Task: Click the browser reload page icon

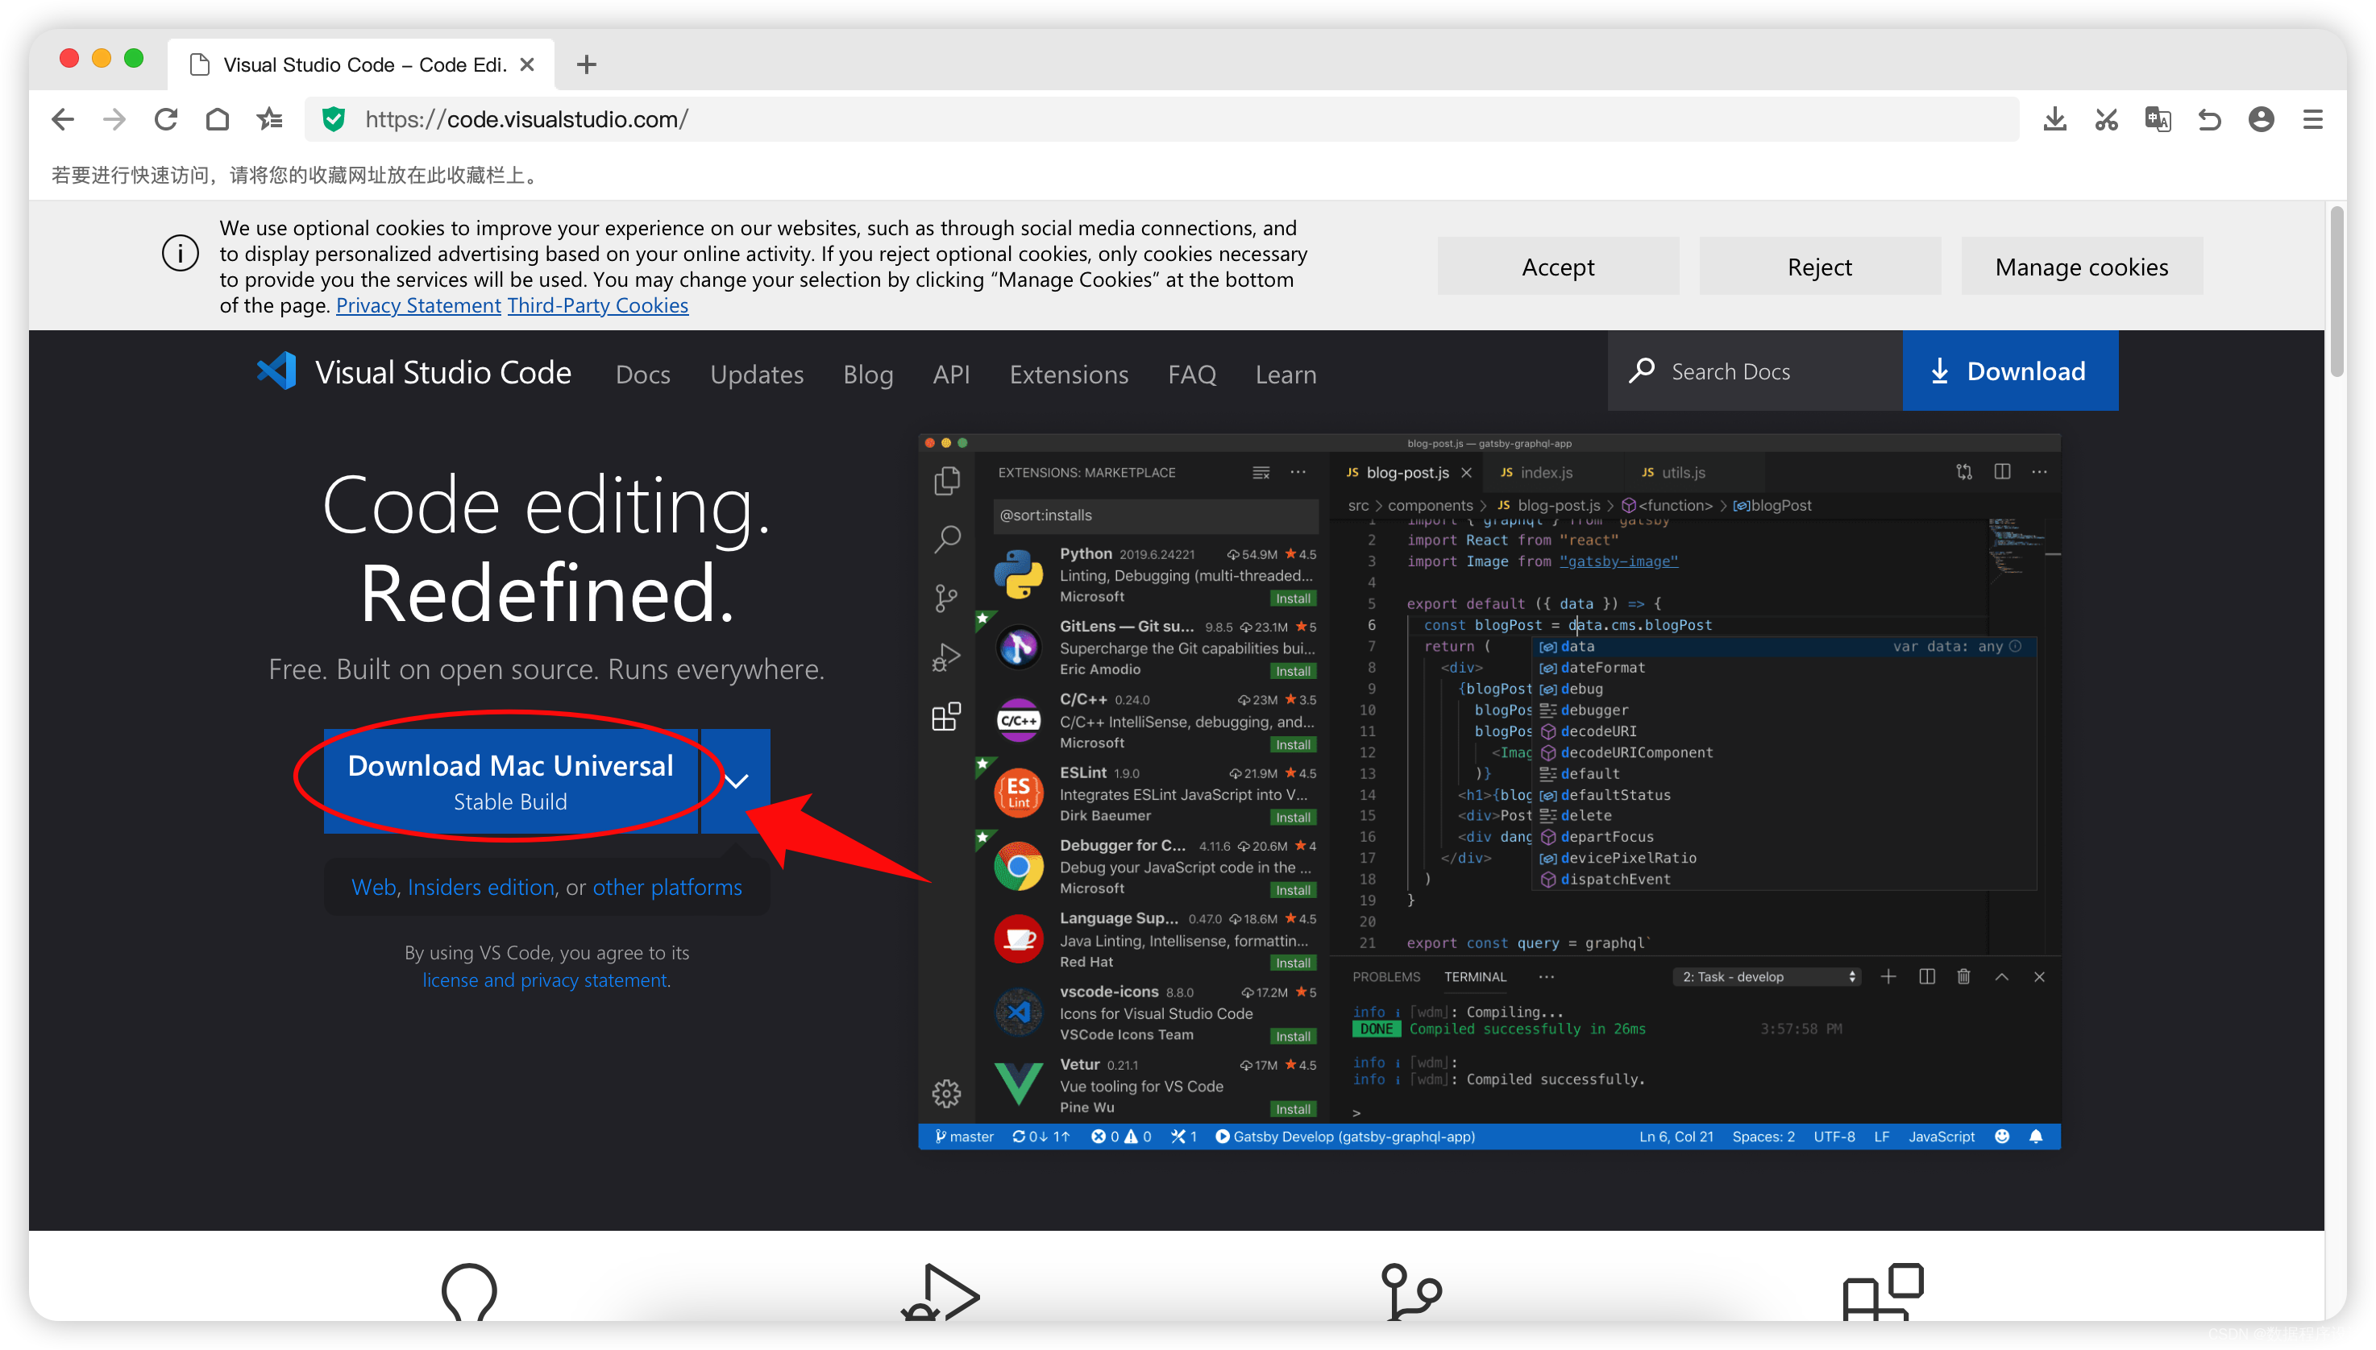Action: point(166,119)
